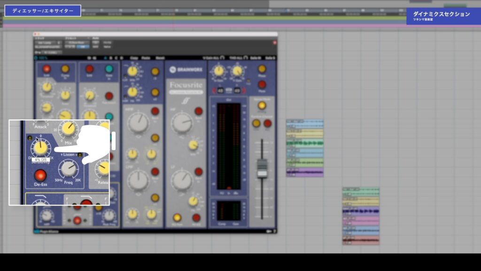Toggle the yellow Phase button in master section
The height and width of the screenshot is (271, 481).
[262, 69]
